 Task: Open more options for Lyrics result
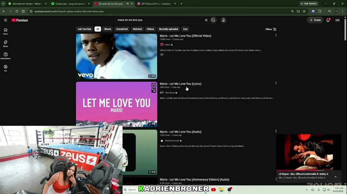coord(276,83)
